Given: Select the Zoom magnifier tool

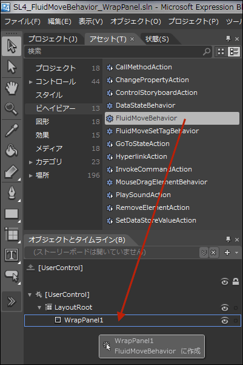Looking at the screenshot, I should pos(12,109).
